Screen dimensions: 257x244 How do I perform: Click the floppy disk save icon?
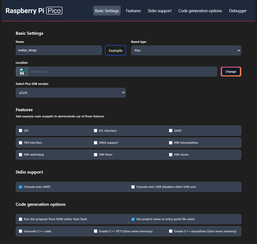(22, 72)
